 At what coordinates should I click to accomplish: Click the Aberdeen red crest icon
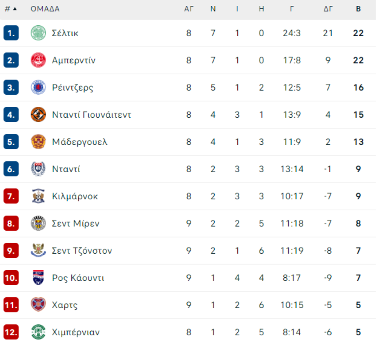[38, 60]
